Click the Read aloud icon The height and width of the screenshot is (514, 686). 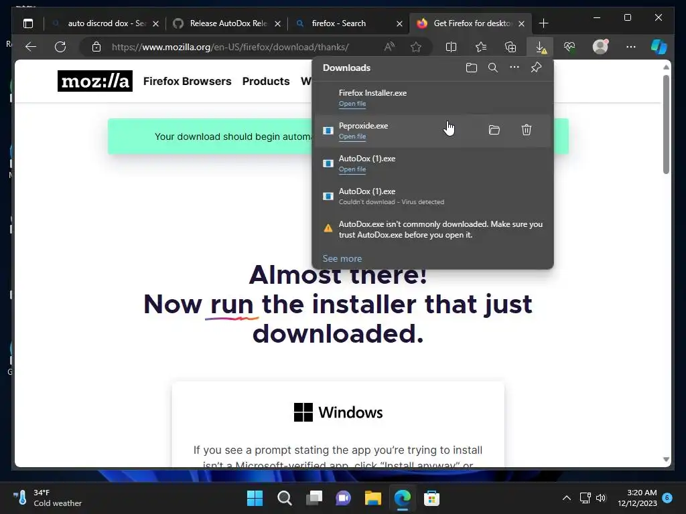[x=389, y=47]
